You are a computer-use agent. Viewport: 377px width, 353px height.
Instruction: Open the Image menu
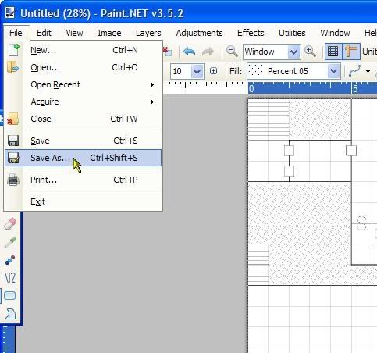pyautogui.click(x=109, y=33)
